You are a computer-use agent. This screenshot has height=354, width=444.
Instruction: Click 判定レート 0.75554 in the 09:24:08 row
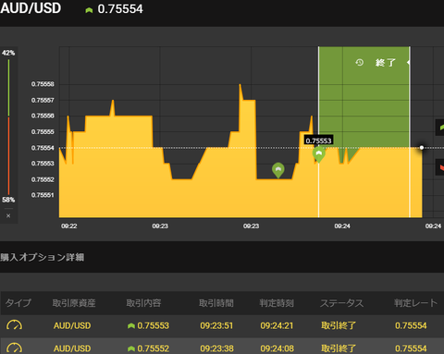(x=411, y=348)
